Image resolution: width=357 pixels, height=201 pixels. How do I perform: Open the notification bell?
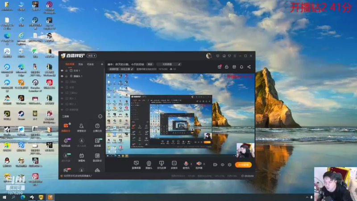click(241, 67)
